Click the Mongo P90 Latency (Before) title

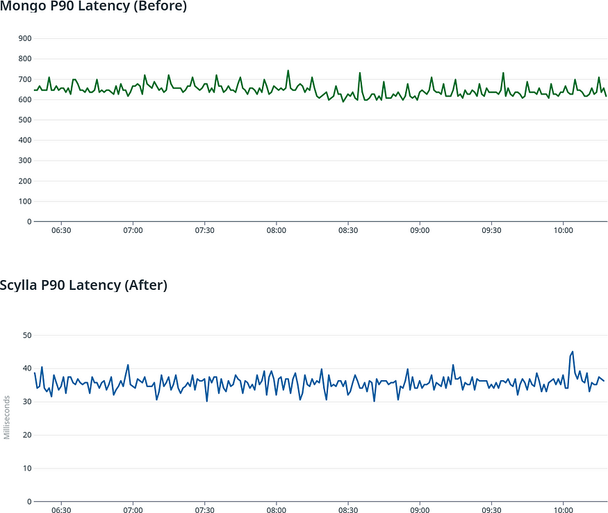point(93,6)
